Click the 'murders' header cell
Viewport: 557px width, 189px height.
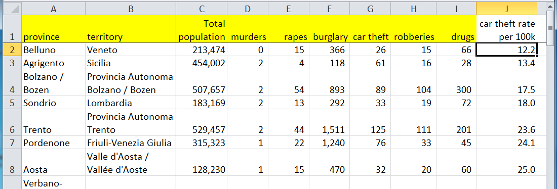click(x=248, y=29)
